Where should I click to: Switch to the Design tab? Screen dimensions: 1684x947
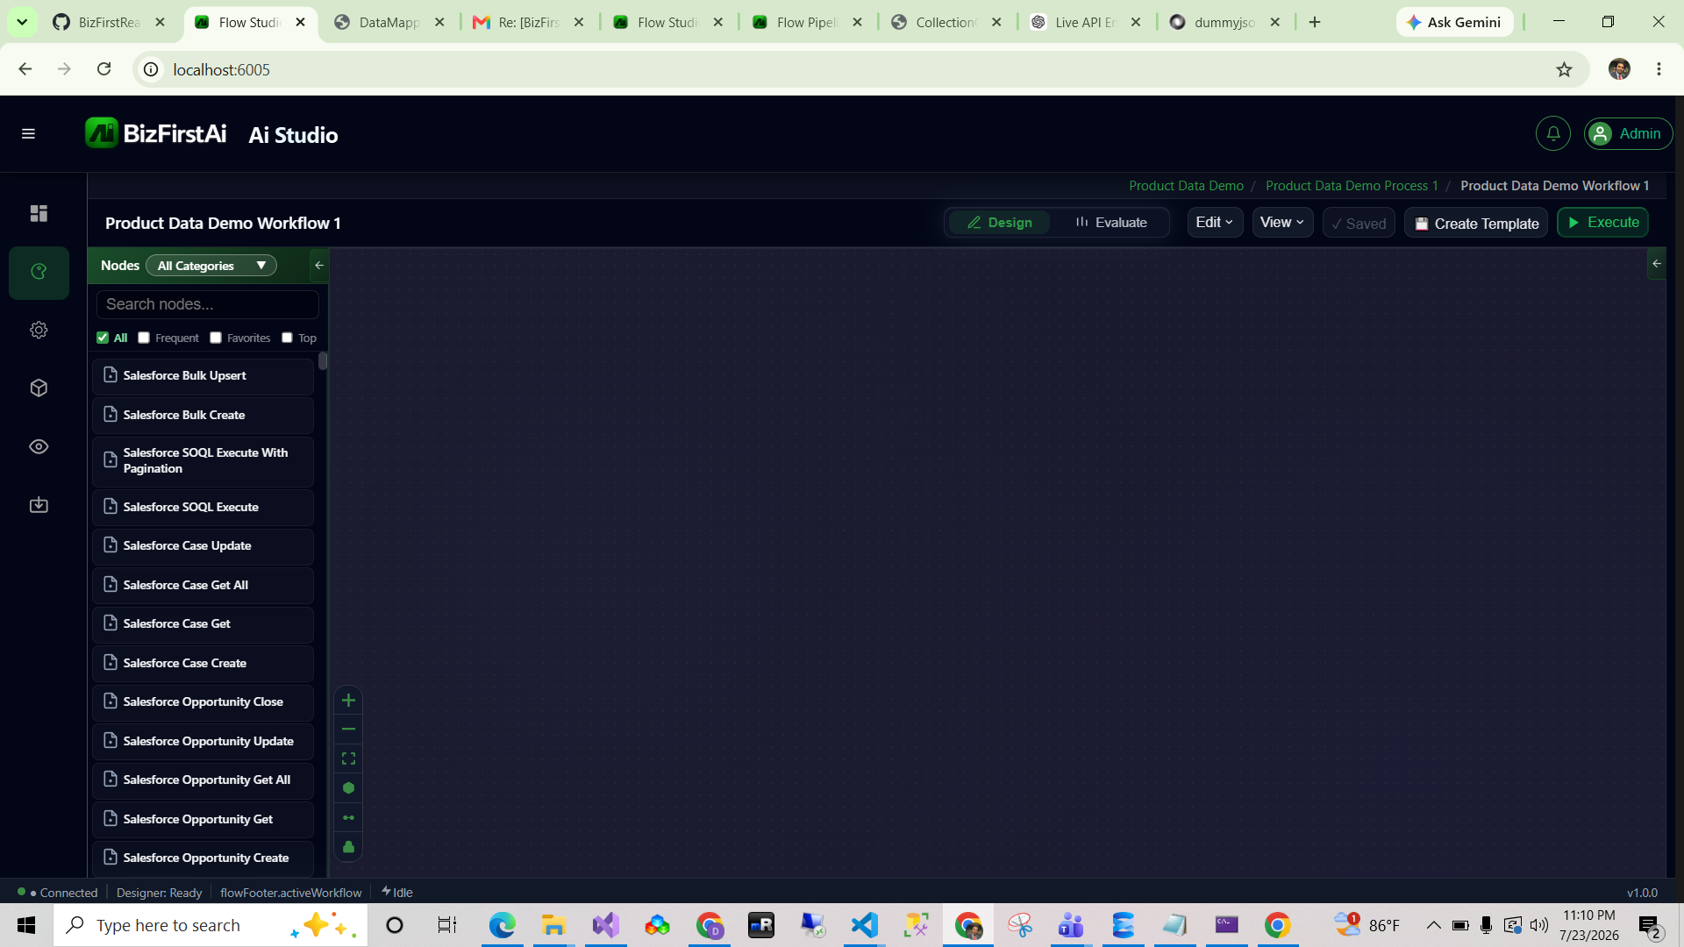1000,223
